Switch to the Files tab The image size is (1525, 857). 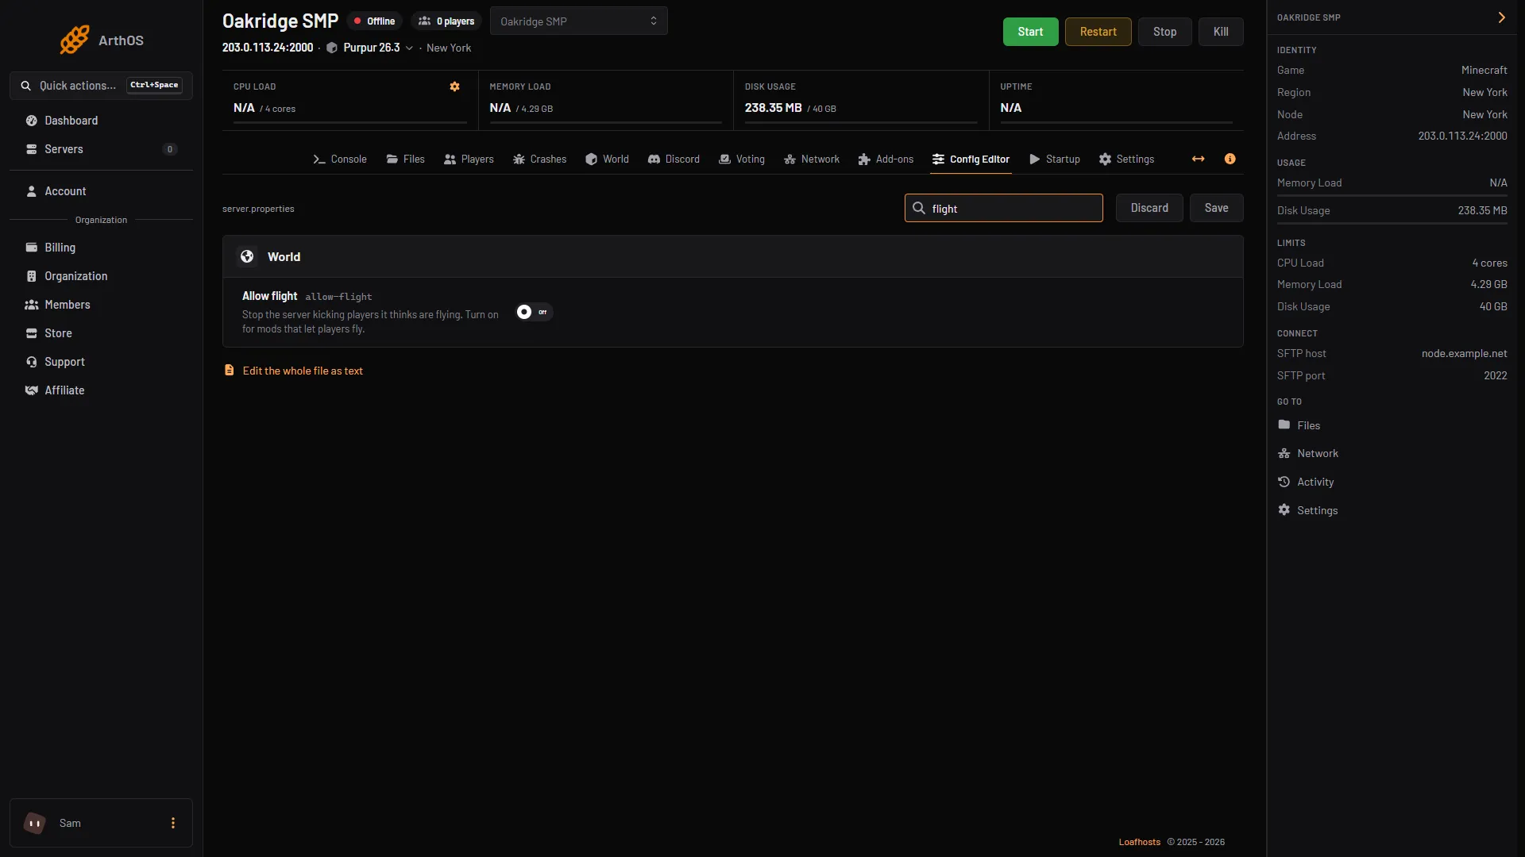(406, 159)
